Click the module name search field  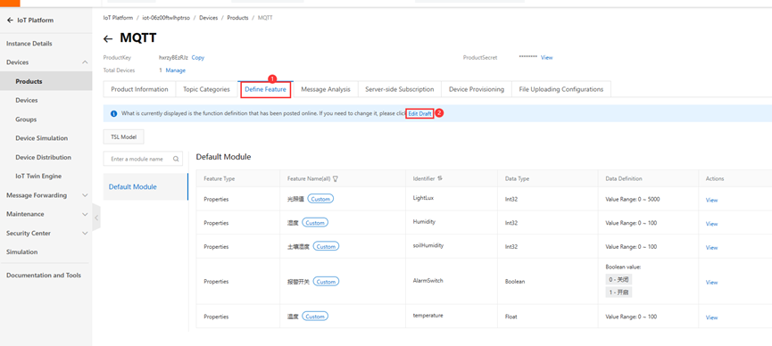[x=143, y=159]
